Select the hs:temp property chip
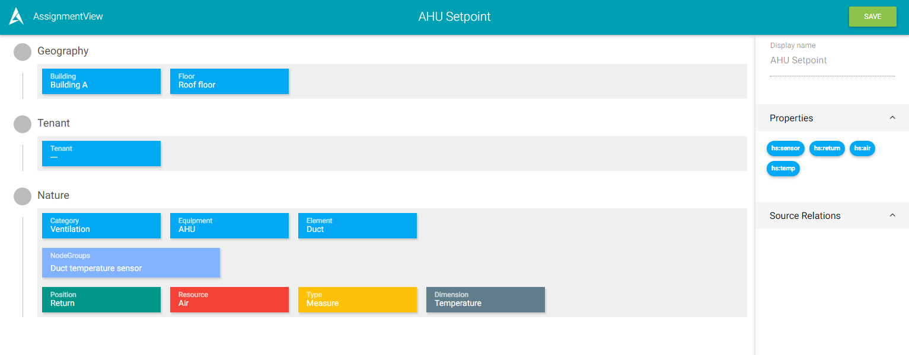This screenshot has width=909, height=355. tap(783, 169)
